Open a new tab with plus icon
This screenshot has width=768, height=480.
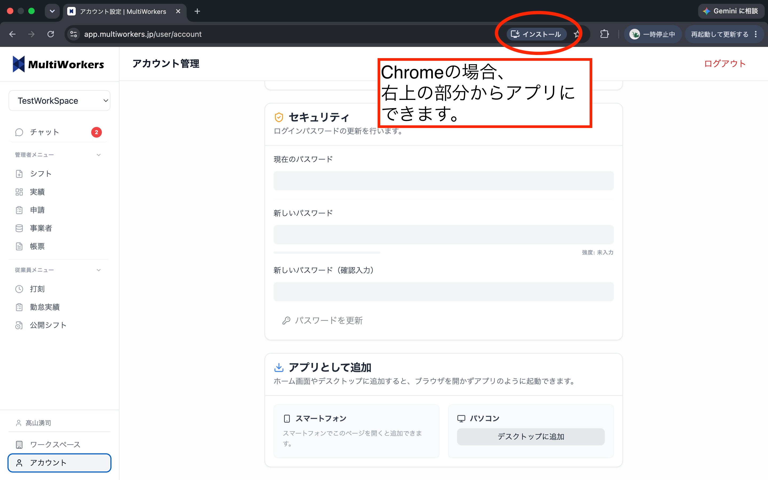click(x=197, y=11)
